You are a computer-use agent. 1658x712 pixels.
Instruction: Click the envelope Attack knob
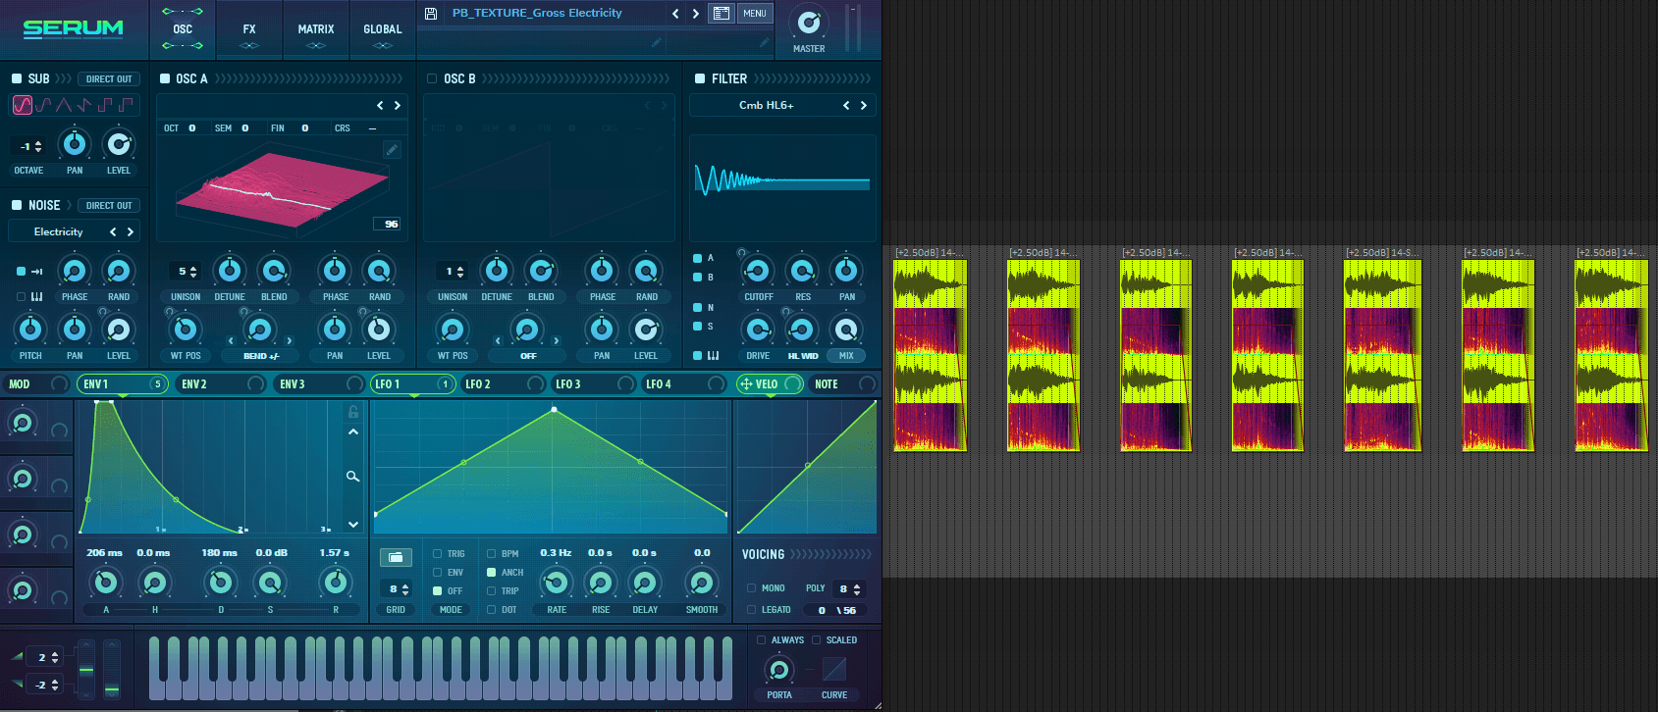[105, 584]
